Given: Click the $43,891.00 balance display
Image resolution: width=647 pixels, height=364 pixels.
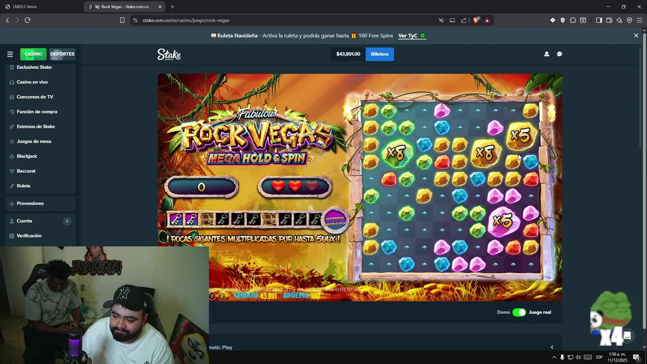Looking at the screenshot, I should point(348,54).
